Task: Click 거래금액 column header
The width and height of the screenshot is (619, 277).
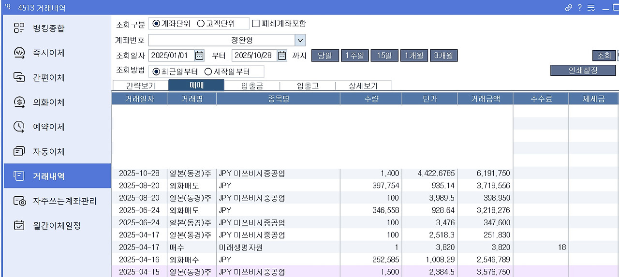Action: (485, 99)
